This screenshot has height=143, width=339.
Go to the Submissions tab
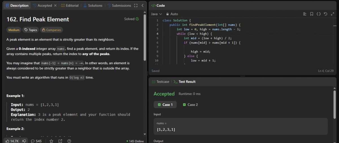click(x=119, y=6)
